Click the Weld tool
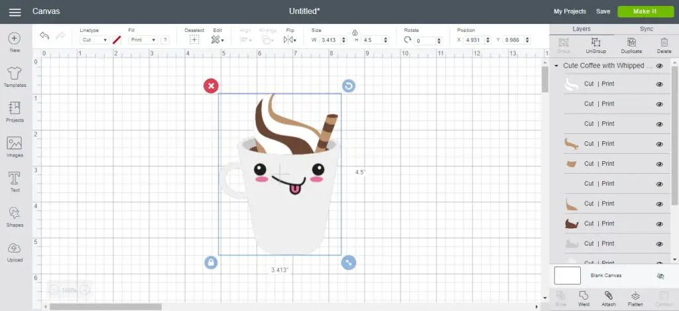Viewport: 679px width, 311px height. [584, 299]
